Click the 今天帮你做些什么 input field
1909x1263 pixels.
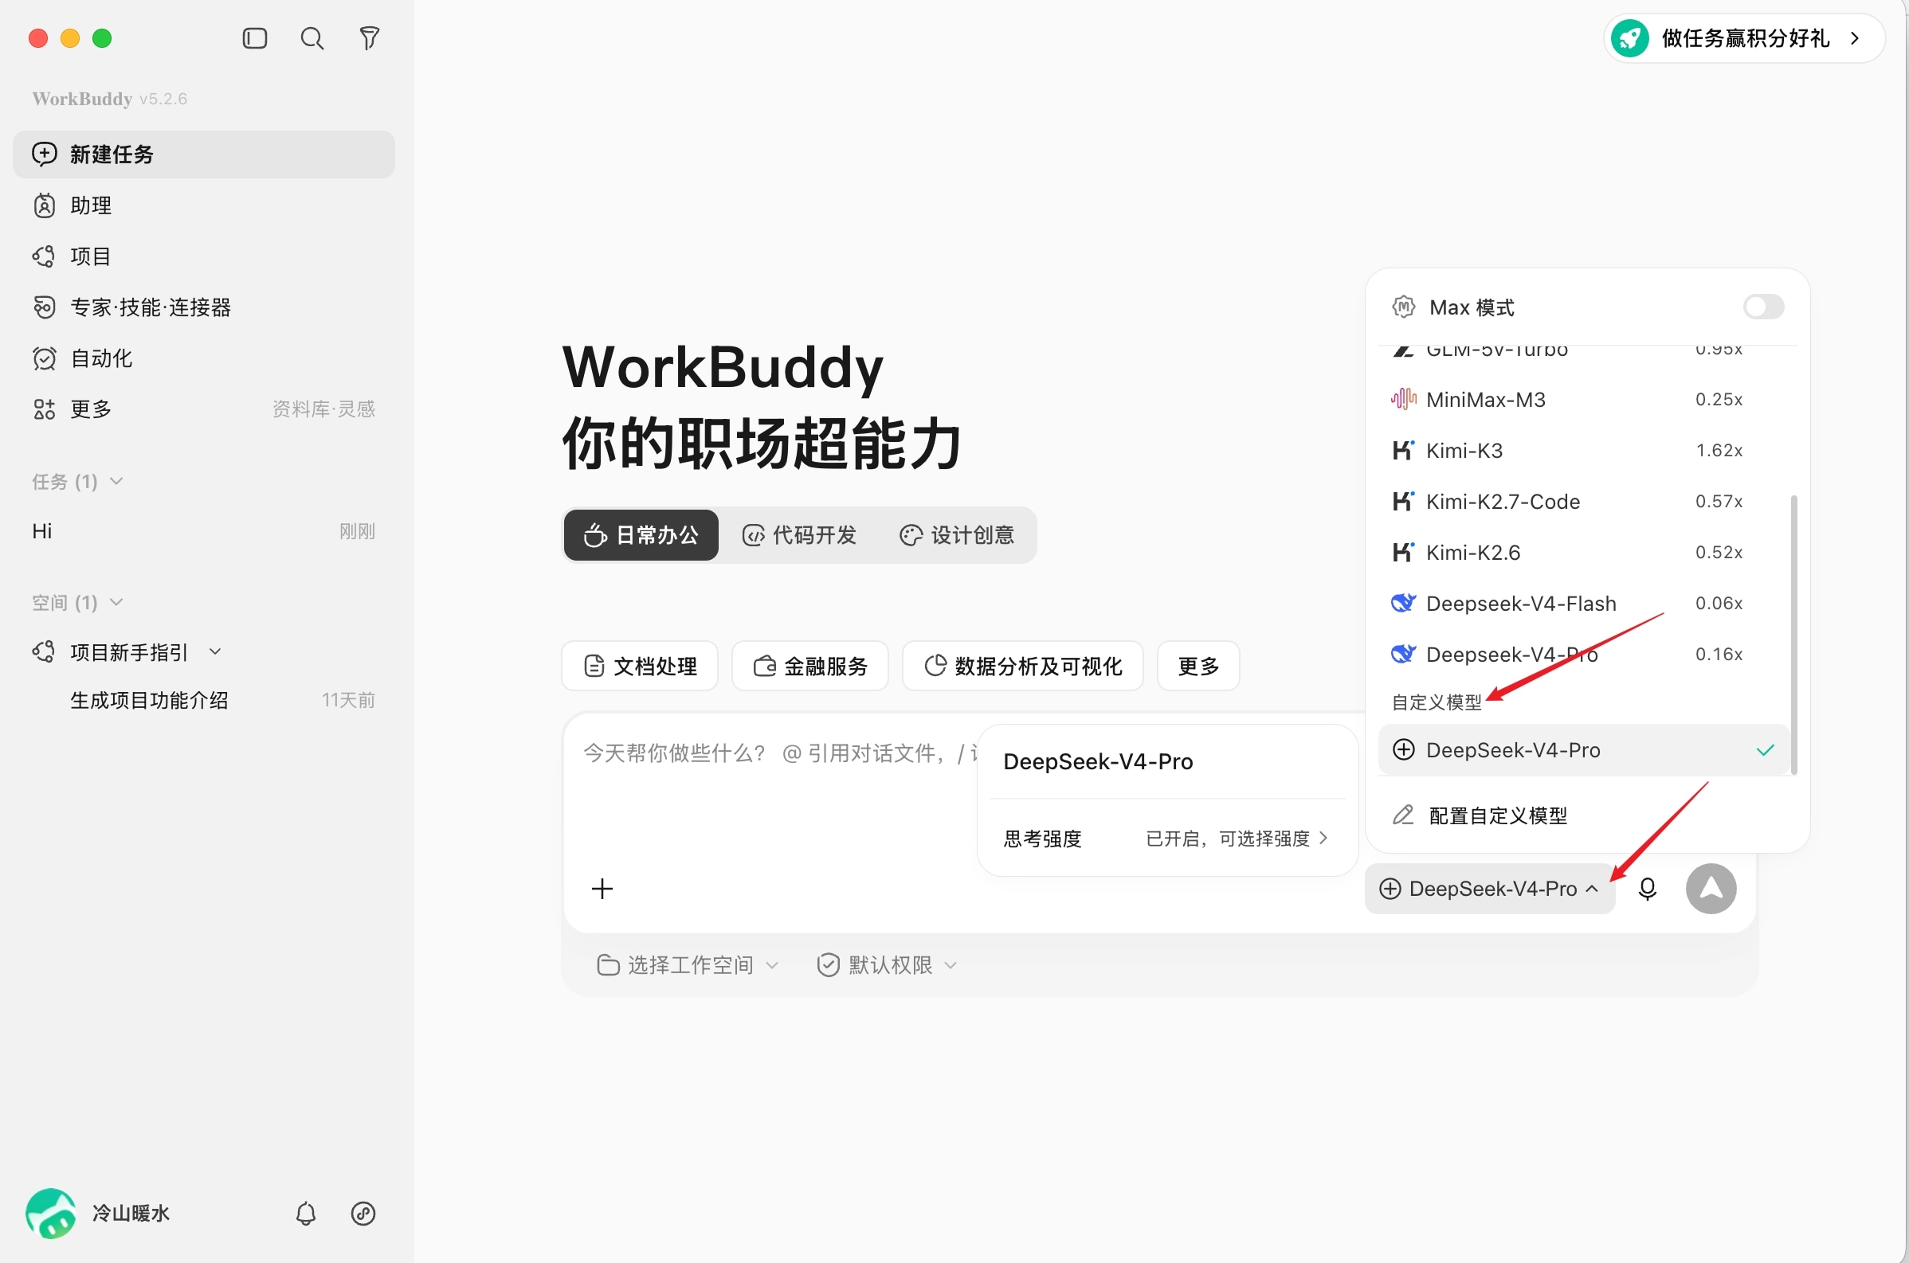pos(779,753)
